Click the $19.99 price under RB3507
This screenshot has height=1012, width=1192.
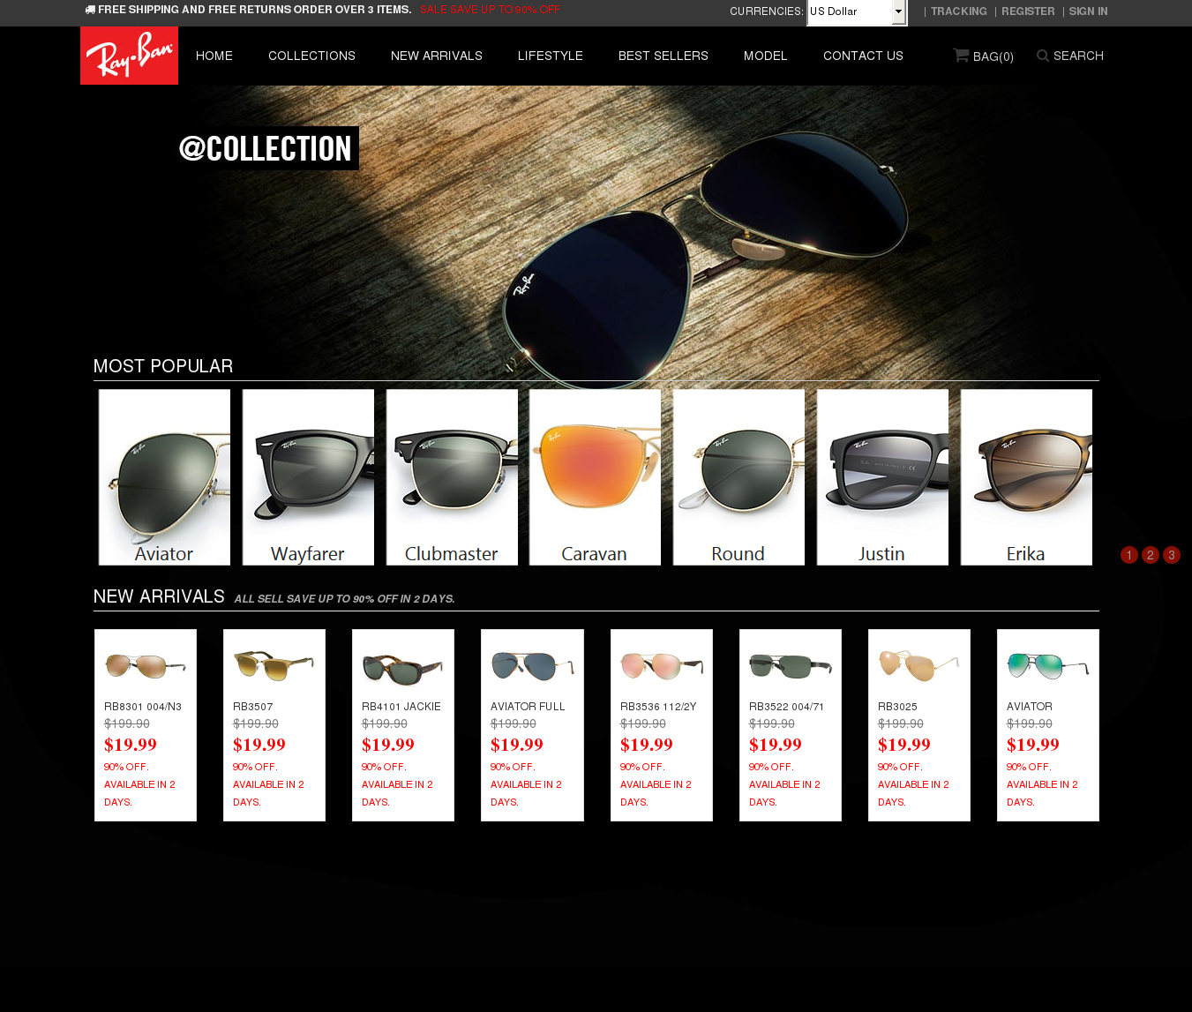(x=259, y=745)
